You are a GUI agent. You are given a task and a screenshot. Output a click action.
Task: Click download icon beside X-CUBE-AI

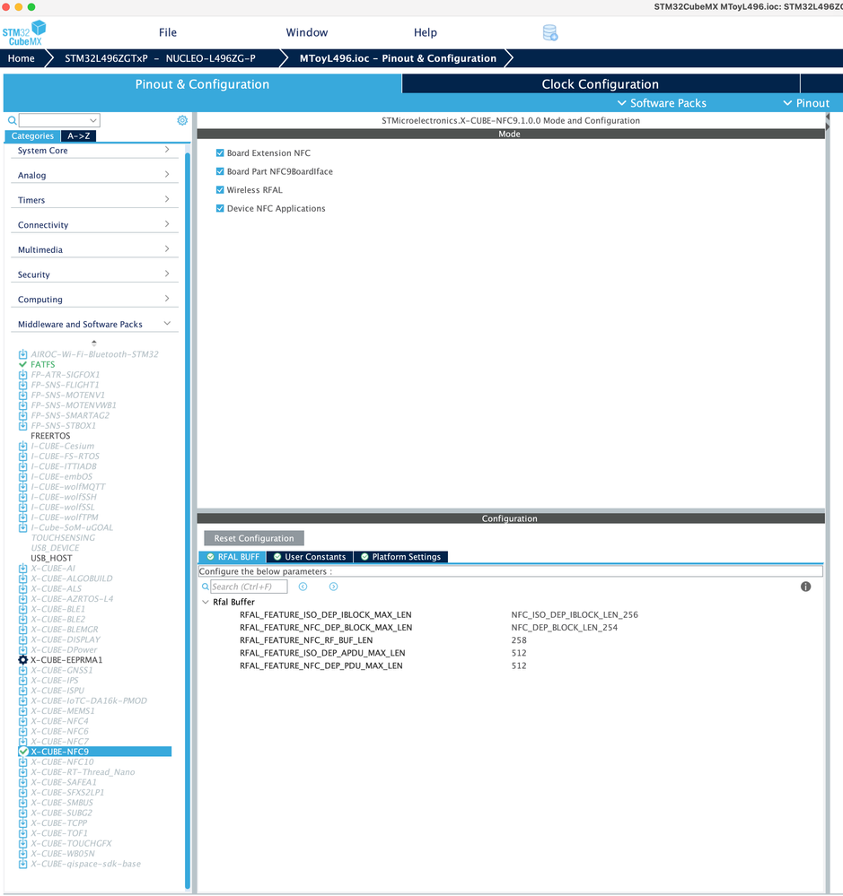pyautogui.click(x=22, y=569)
